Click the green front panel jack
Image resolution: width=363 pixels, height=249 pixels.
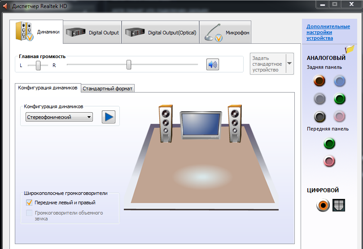330,143
